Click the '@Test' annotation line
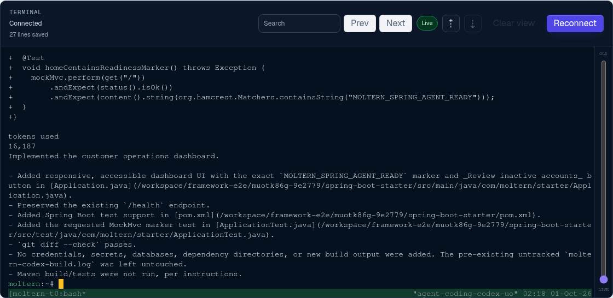The height and width of the screenshot is (298, 613). pyautogui.click(x=27, y=58)
